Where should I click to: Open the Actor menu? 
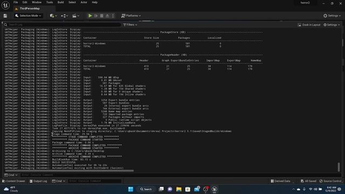84,2
